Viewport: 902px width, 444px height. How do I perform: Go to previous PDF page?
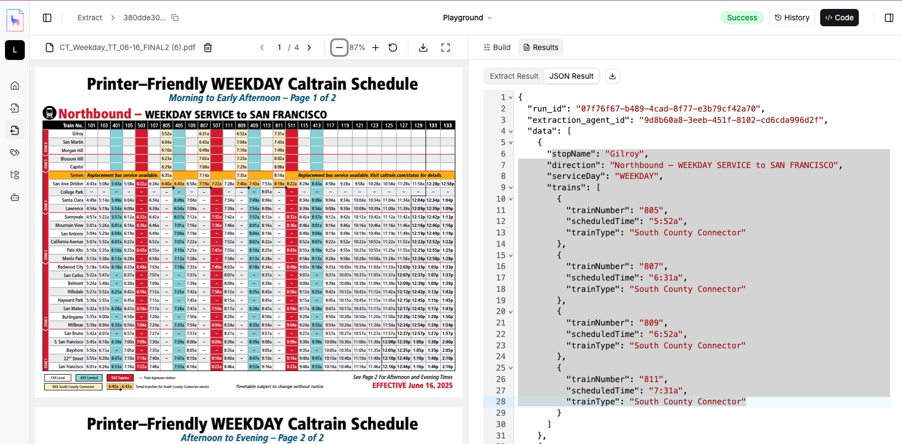(262, 48)
